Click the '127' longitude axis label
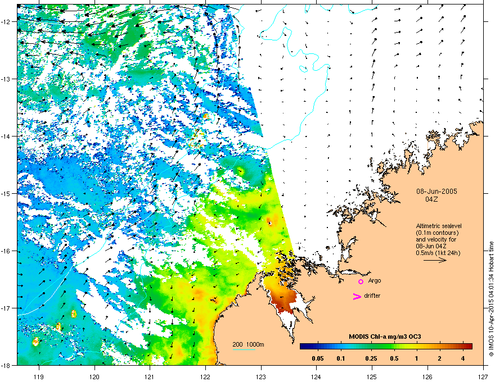 pos(483,376)
